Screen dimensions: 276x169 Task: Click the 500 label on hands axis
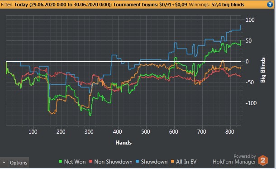point(146,132)
